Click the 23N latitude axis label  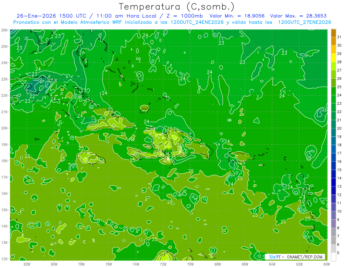(x=4, y=79)
